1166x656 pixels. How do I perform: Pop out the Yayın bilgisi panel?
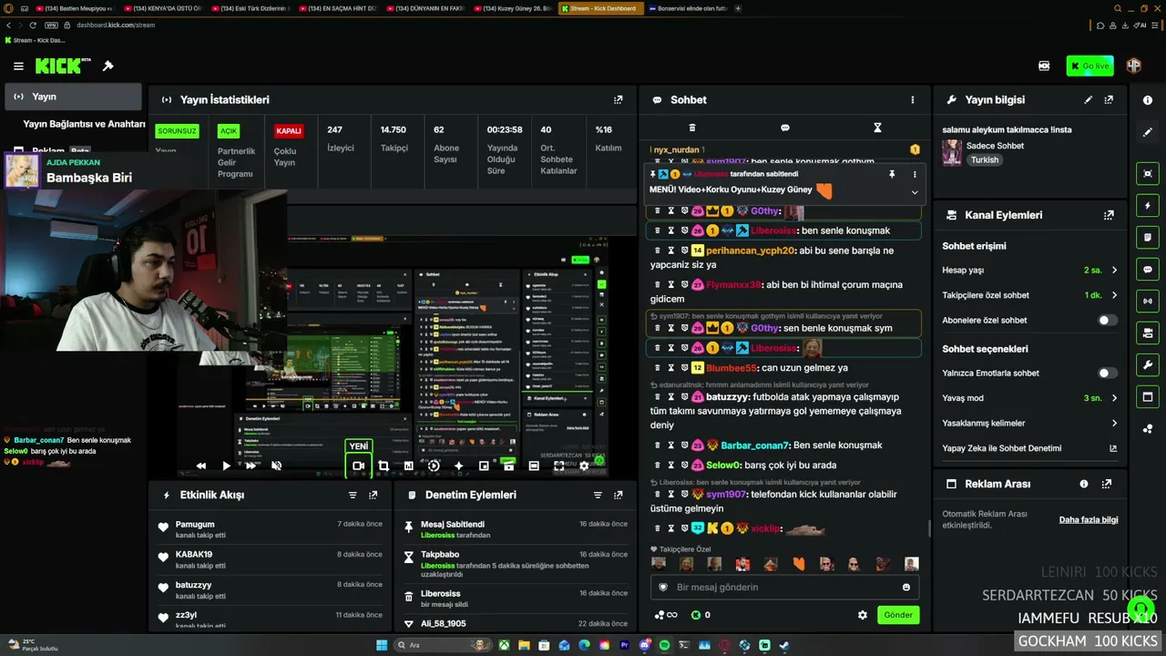[x=1109, y=99]
